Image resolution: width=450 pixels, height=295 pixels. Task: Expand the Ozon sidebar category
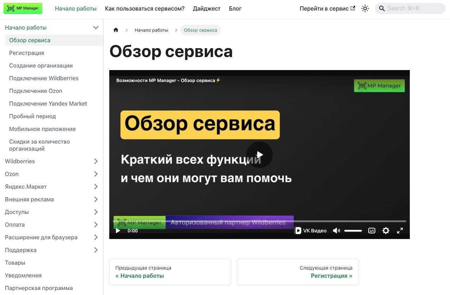pyautogui.click(x=95, y=174)
